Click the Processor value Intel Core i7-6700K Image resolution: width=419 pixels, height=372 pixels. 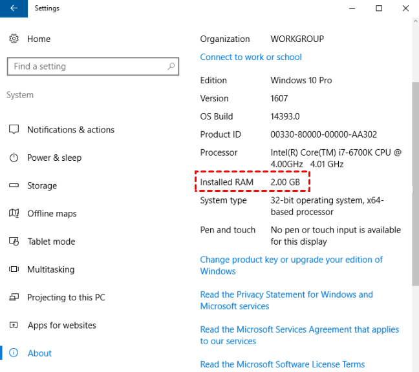(x=336, y=158)
